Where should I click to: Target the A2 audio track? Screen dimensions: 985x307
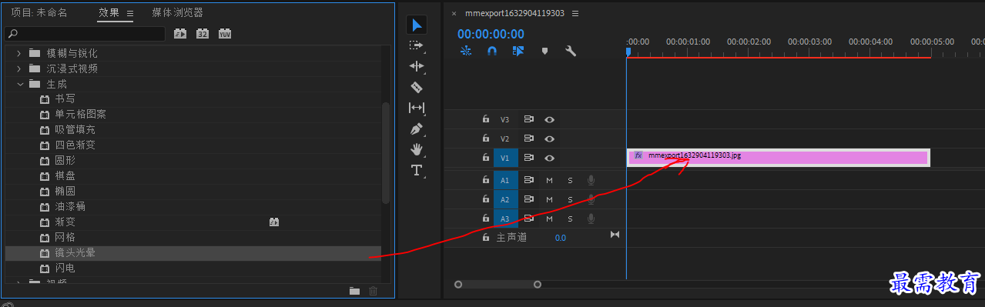point(505,199)
